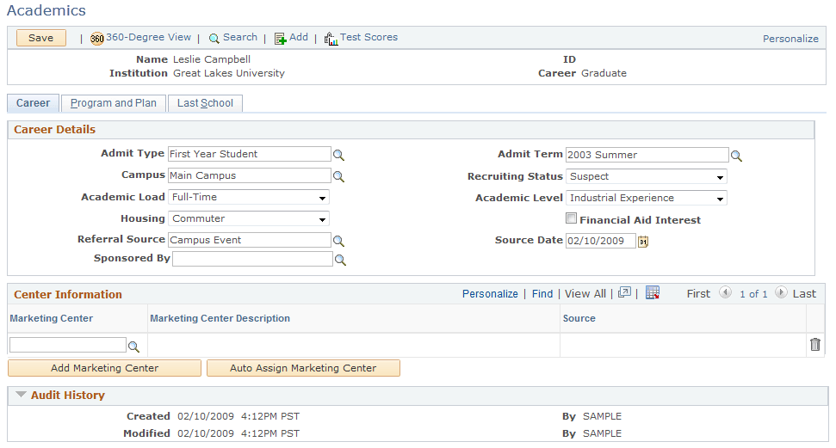Switch to the Program and Plan tab

(114, 103)
